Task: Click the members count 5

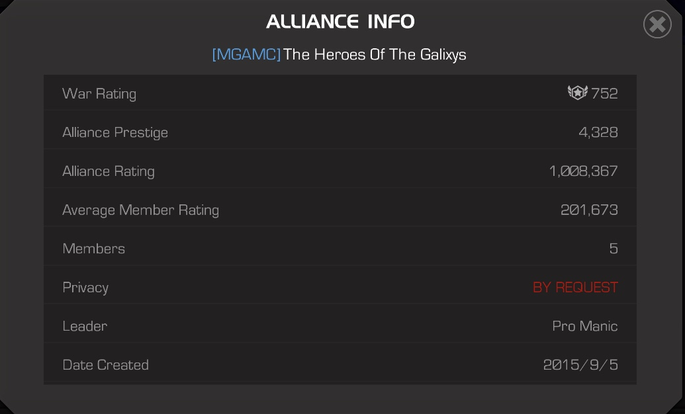Action: coord(614,249)
